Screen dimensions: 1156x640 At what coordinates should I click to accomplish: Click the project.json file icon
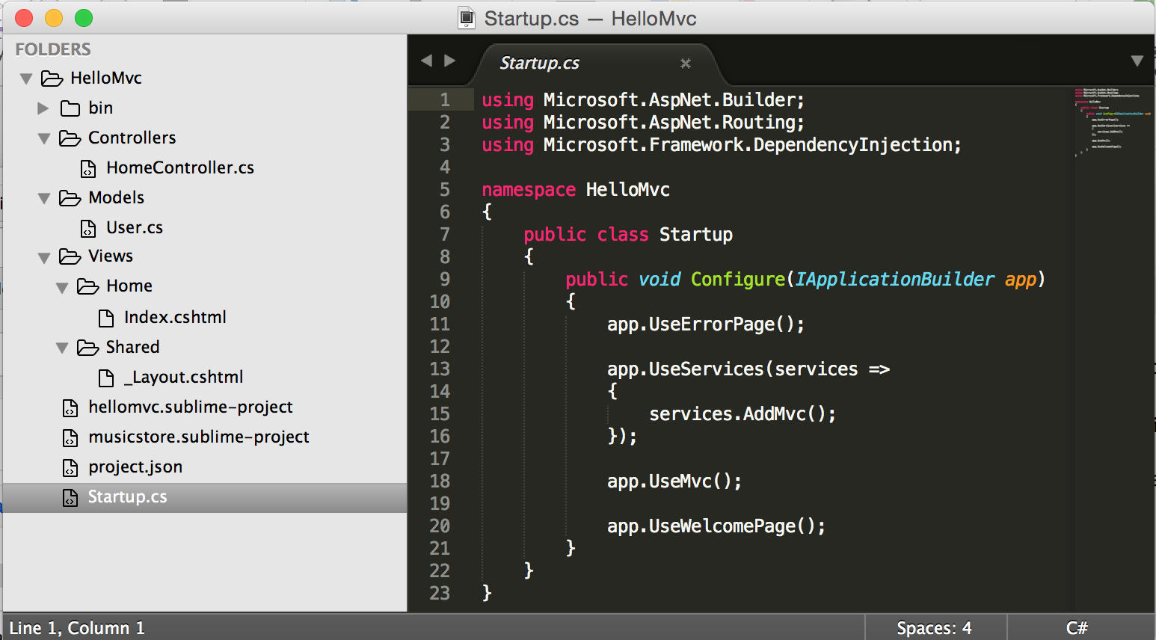tap(70, 467)
